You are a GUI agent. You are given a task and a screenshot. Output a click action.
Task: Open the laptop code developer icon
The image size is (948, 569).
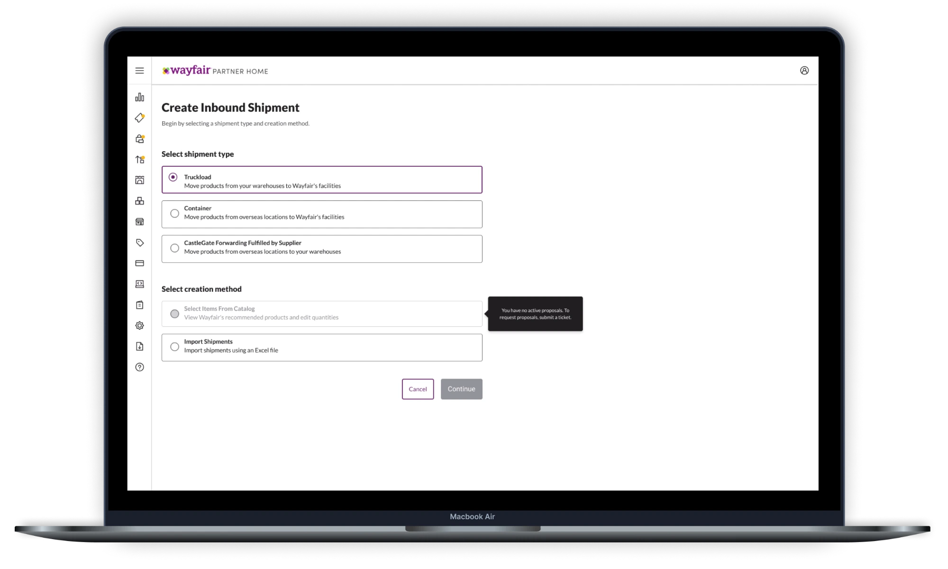point(139,284)
